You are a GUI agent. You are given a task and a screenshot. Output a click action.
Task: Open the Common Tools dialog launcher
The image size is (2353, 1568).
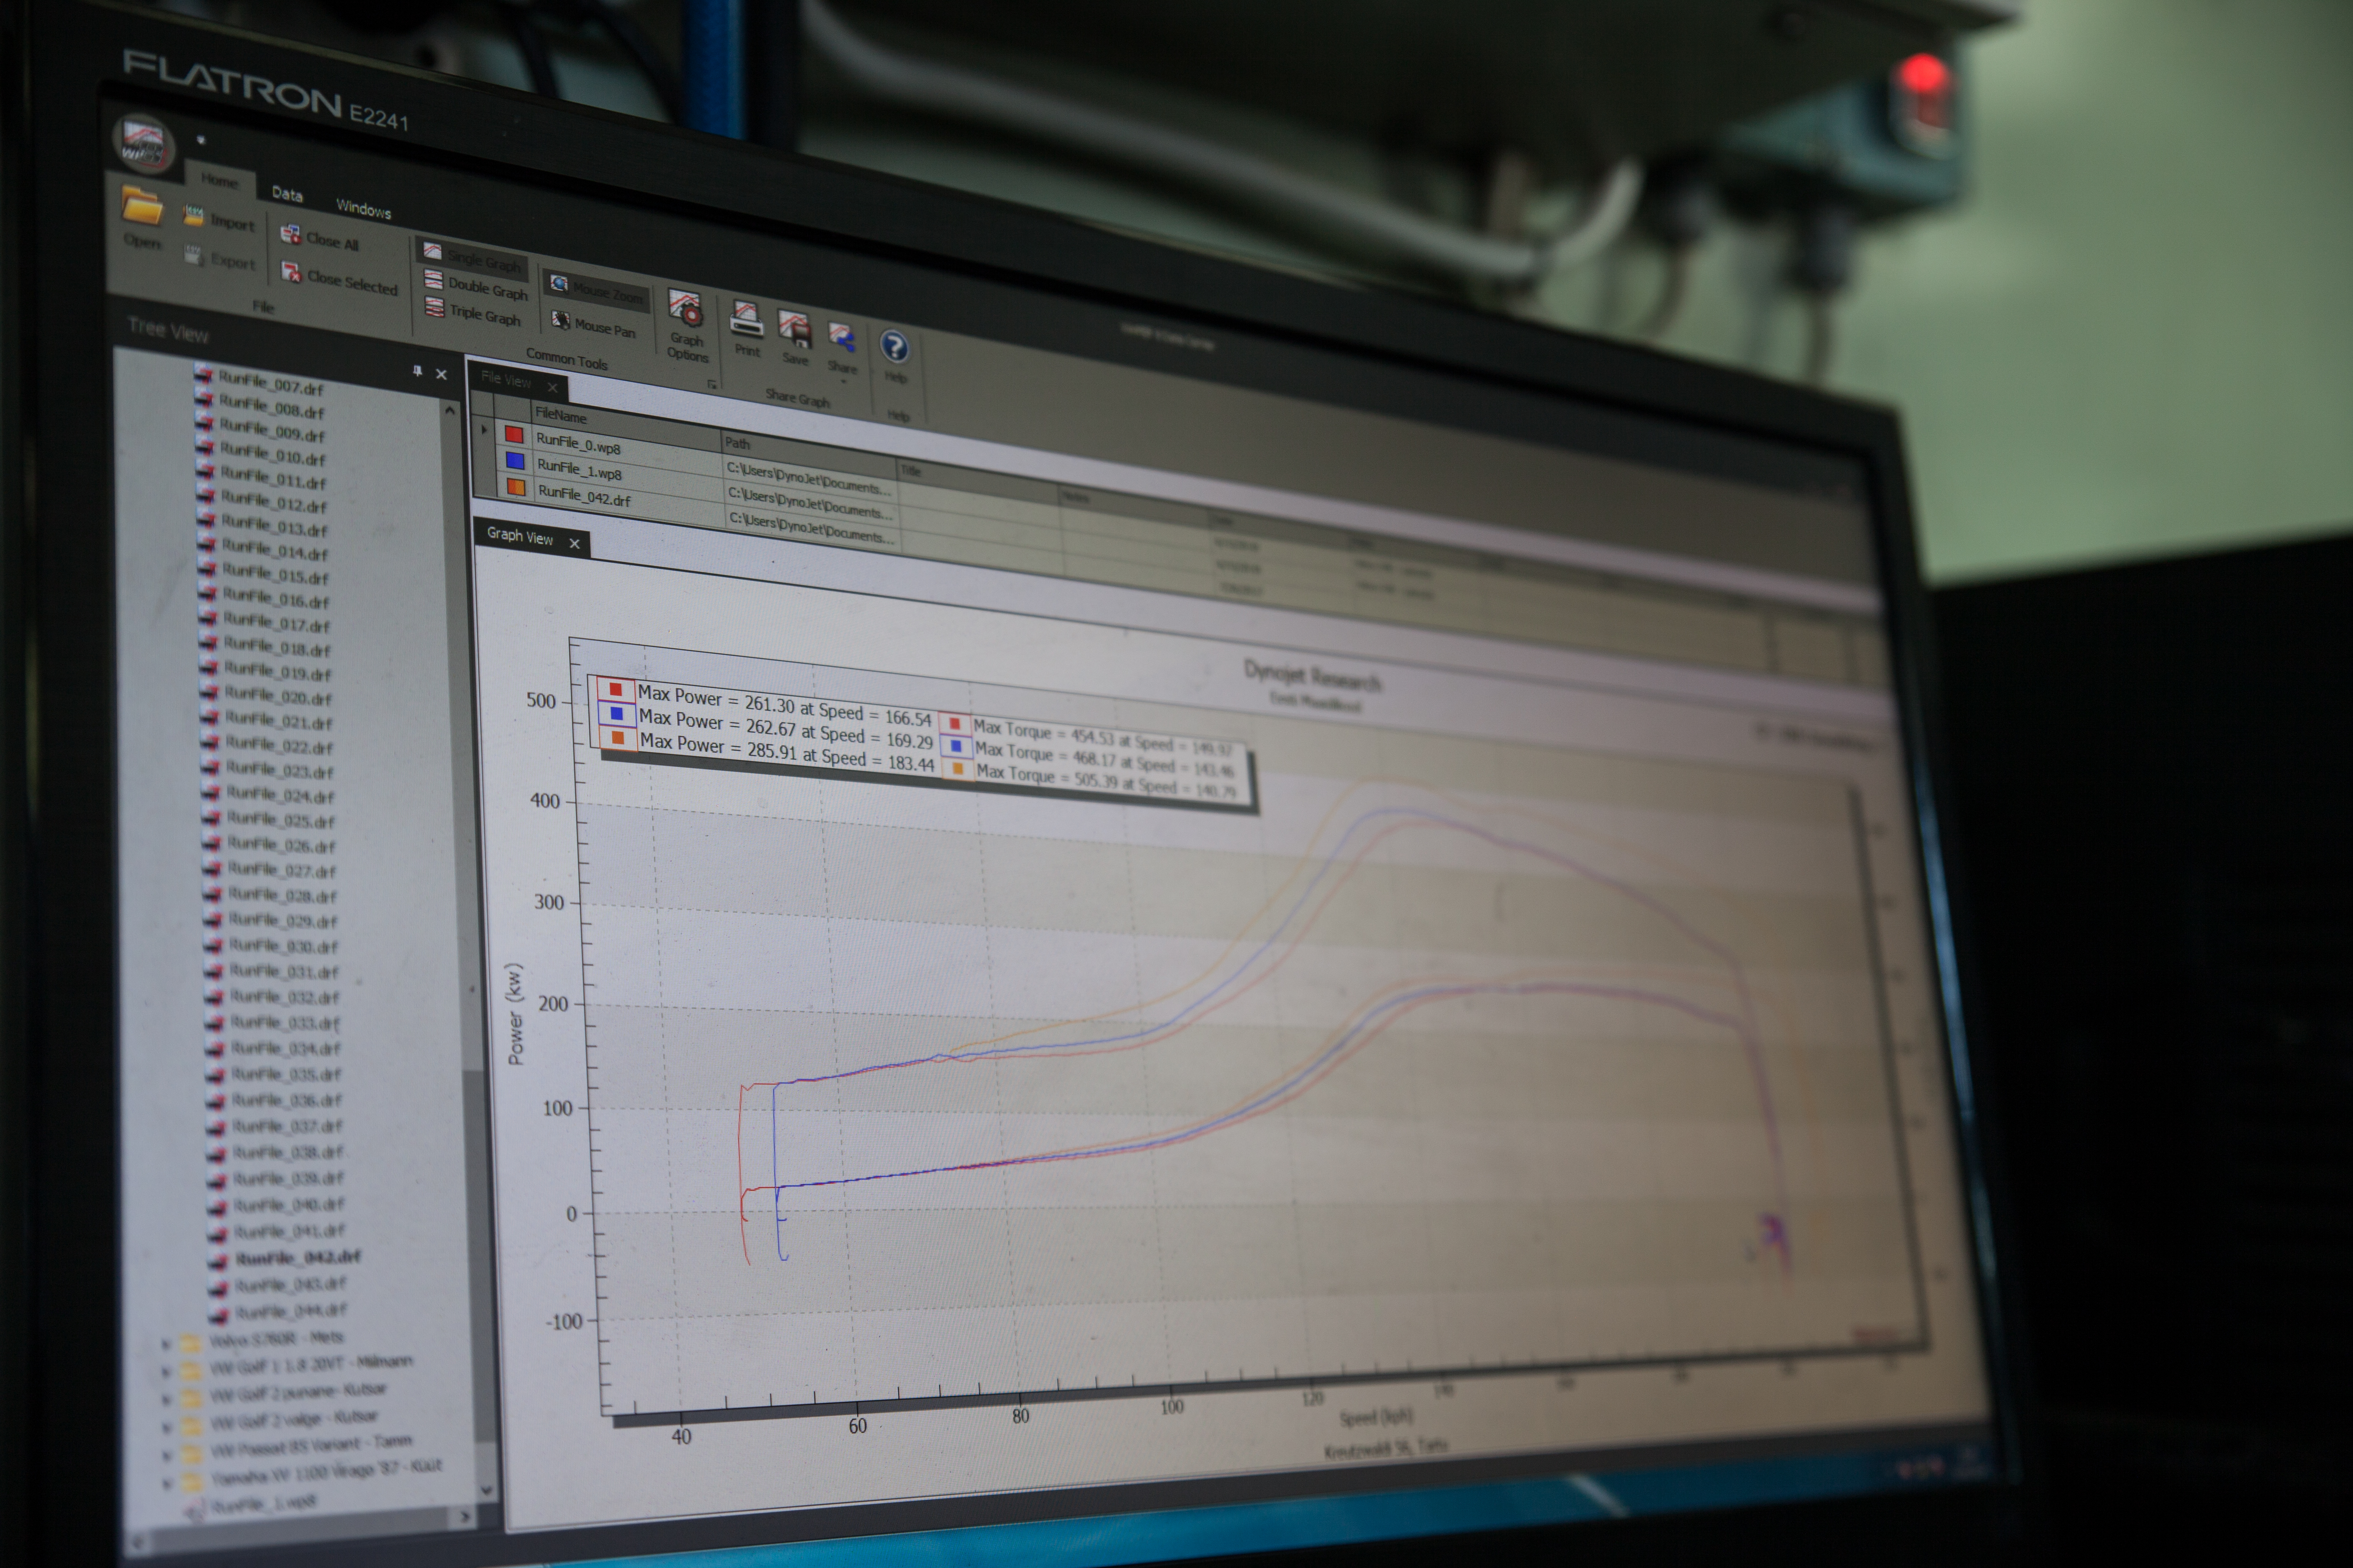(711, 383)
